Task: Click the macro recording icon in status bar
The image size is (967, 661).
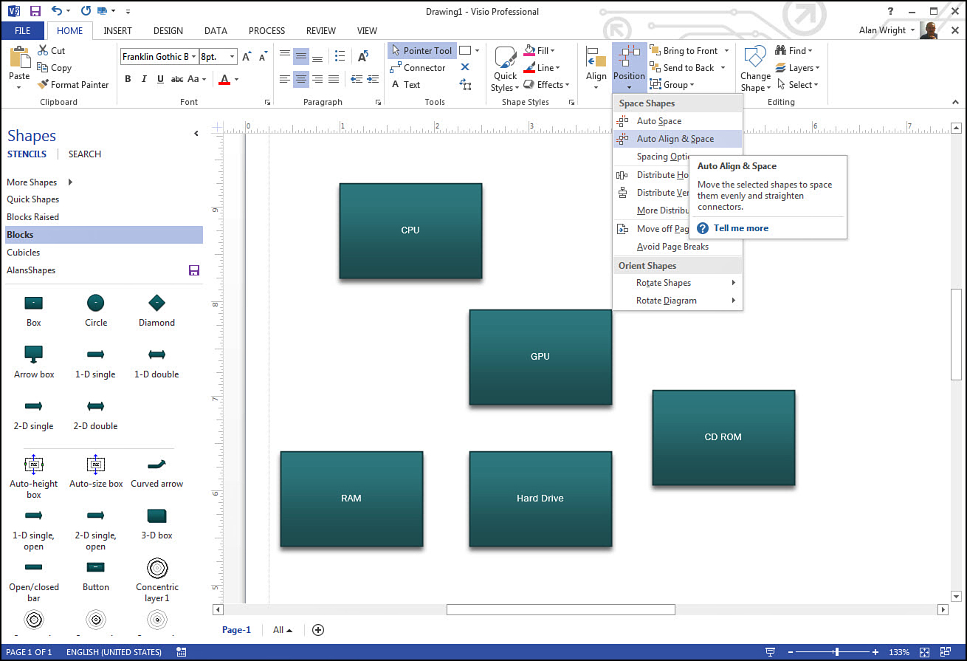Action: pos(181,652)
